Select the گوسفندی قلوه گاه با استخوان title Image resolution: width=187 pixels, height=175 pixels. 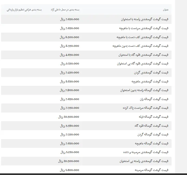click(x=143, y=55)
